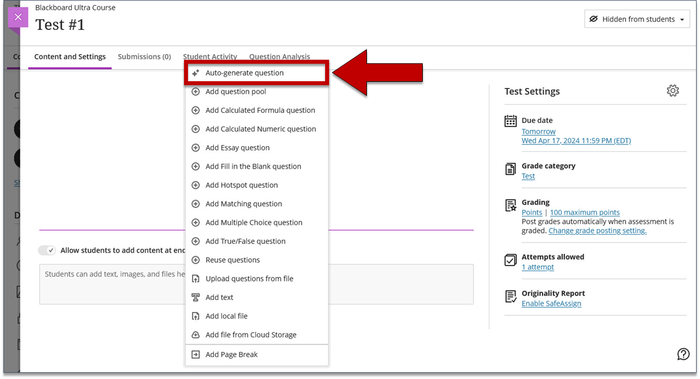Click the Points grading link
The image size is (700, 379).
(x=532, y=213)
